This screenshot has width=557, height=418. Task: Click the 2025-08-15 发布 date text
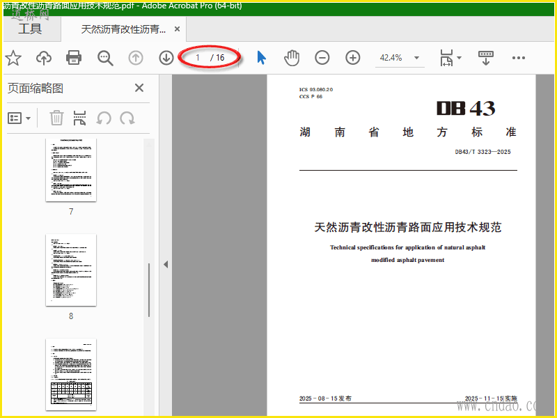click(x=325, y=398)
